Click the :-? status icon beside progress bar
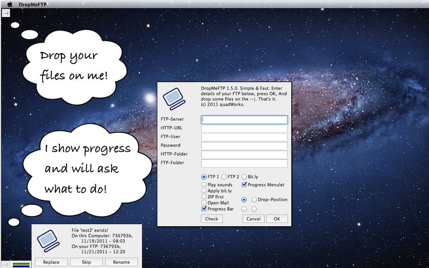Viewport: 429px width, 268px height. [5, 265]
